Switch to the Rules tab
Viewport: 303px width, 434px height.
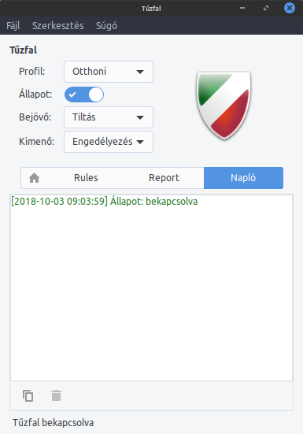(86, 178)
